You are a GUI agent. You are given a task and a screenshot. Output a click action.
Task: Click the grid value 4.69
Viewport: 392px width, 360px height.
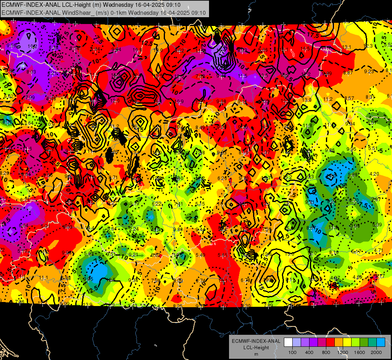pyautogui.click(x=358, y=277)
